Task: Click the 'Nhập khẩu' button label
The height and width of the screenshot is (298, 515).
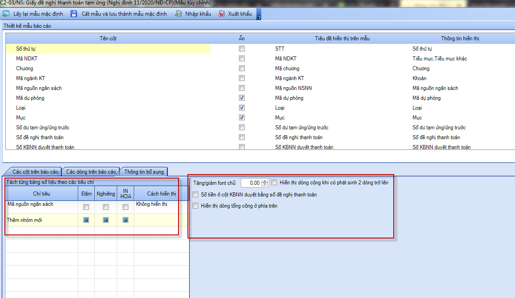Action: pyautogui.click(x=198, y=14)
